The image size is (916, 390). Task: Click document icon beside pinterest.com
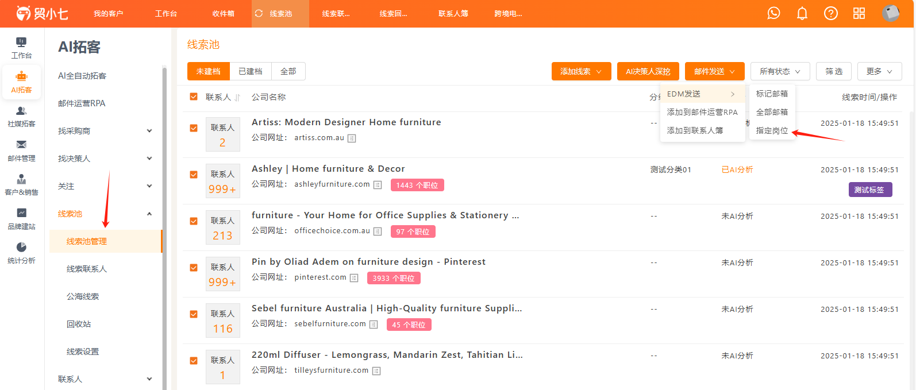354,278
